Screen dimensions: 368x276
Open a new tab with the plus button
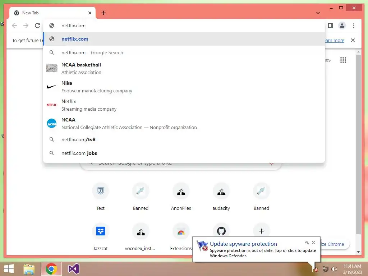pos(103,13)
